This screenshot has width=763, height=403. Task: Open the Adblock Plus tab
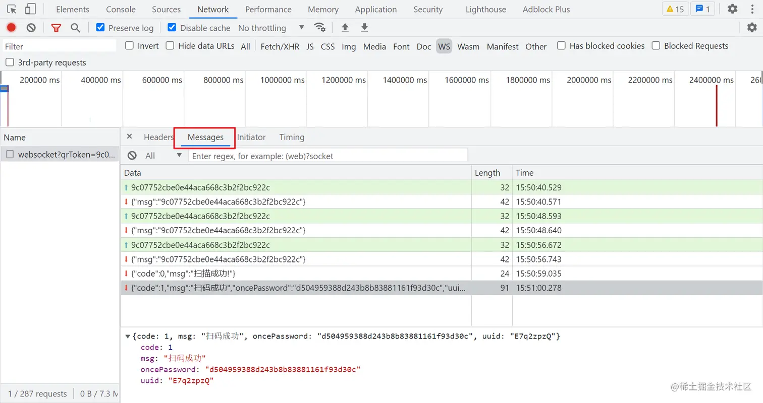point(546,9)
